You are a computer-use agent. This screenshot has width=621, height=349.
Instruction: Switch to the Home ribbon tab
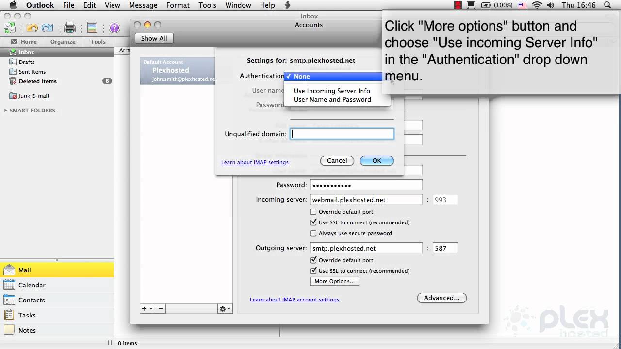[x=24, y=42]
